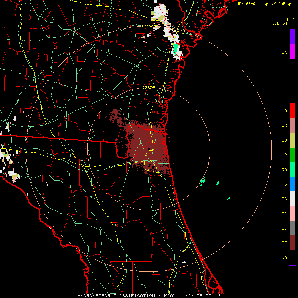Click the "UK" legend label
The width and height of the screenshot is (298, 298).
coord(284,52)
